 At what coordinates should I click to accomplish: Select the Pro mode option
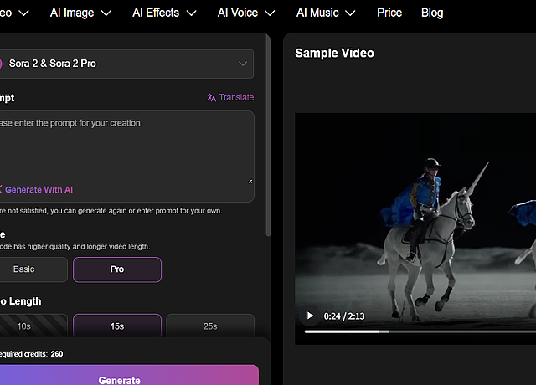tap(117, 269)
